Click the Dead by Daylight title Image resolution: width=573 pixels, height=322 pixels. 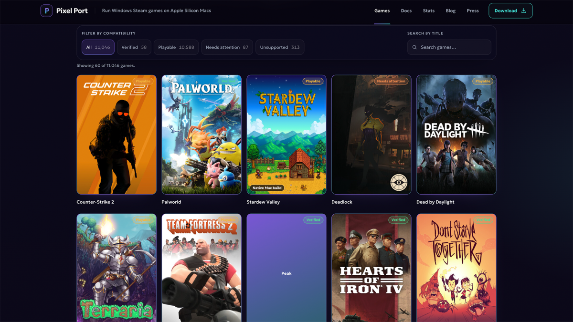[x=435, y=202]
